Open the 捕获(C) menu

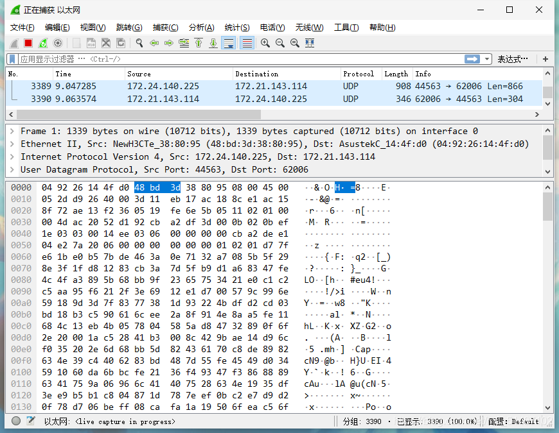[165, 28]
